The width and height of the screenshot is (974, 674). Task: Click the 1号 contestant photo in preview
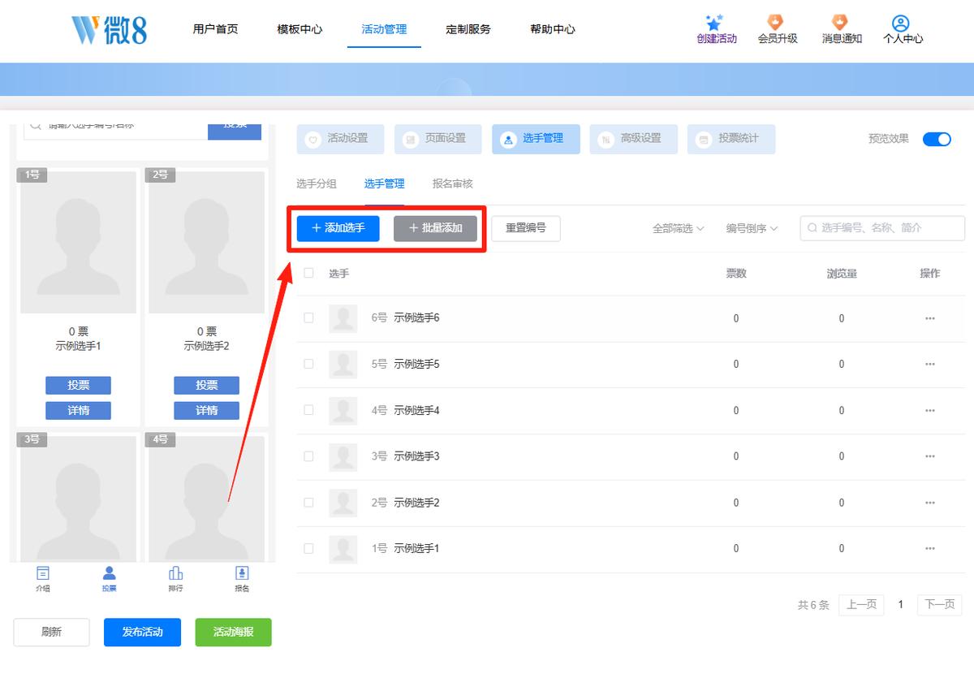tap(78, 242)
